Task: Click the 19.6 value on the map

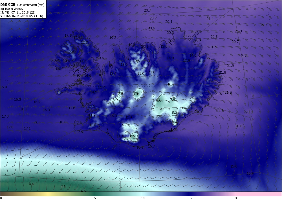Action: (x=100, y=58)
